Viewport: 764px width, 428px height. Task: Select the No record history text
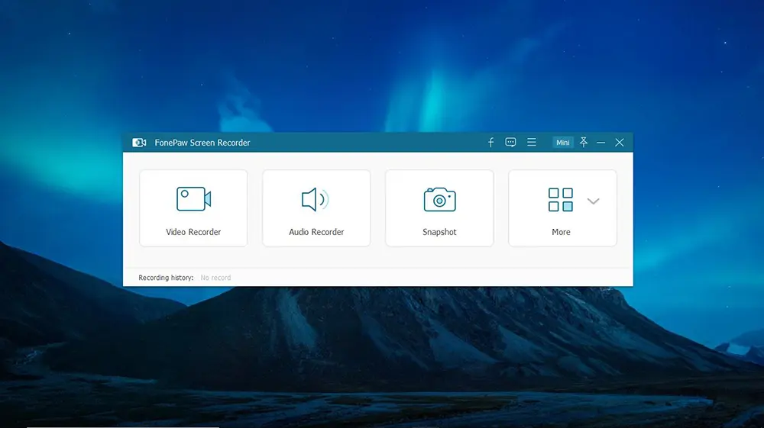pyautogui.click(x=215, y=278)
